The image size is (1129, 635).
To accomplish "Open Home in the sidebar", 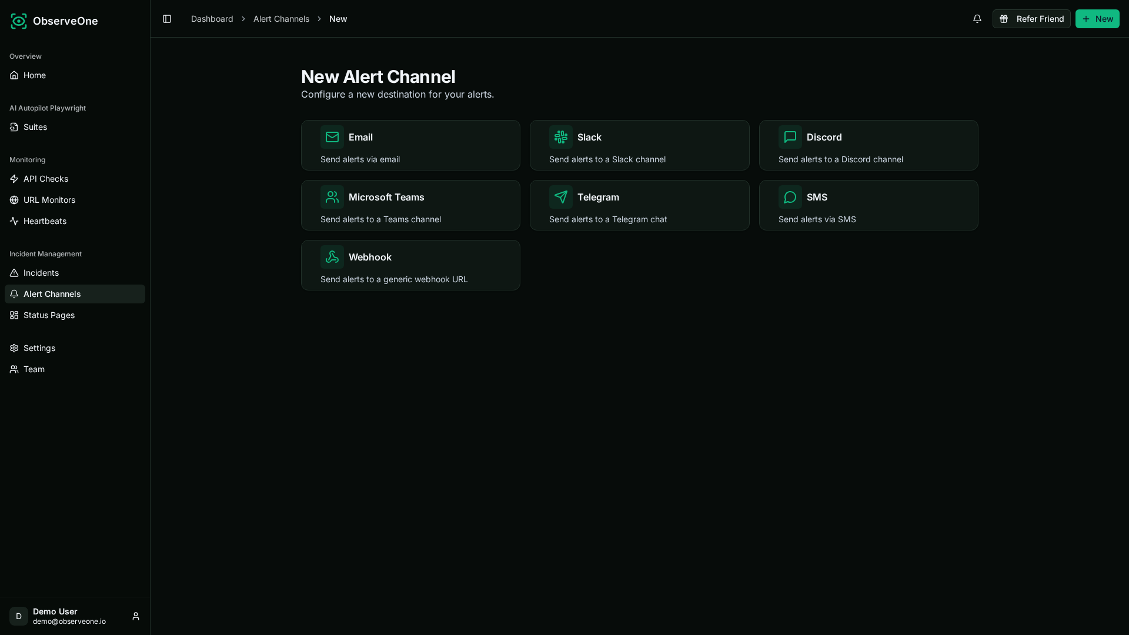I will pyautogui.click(x=75, y=75).
